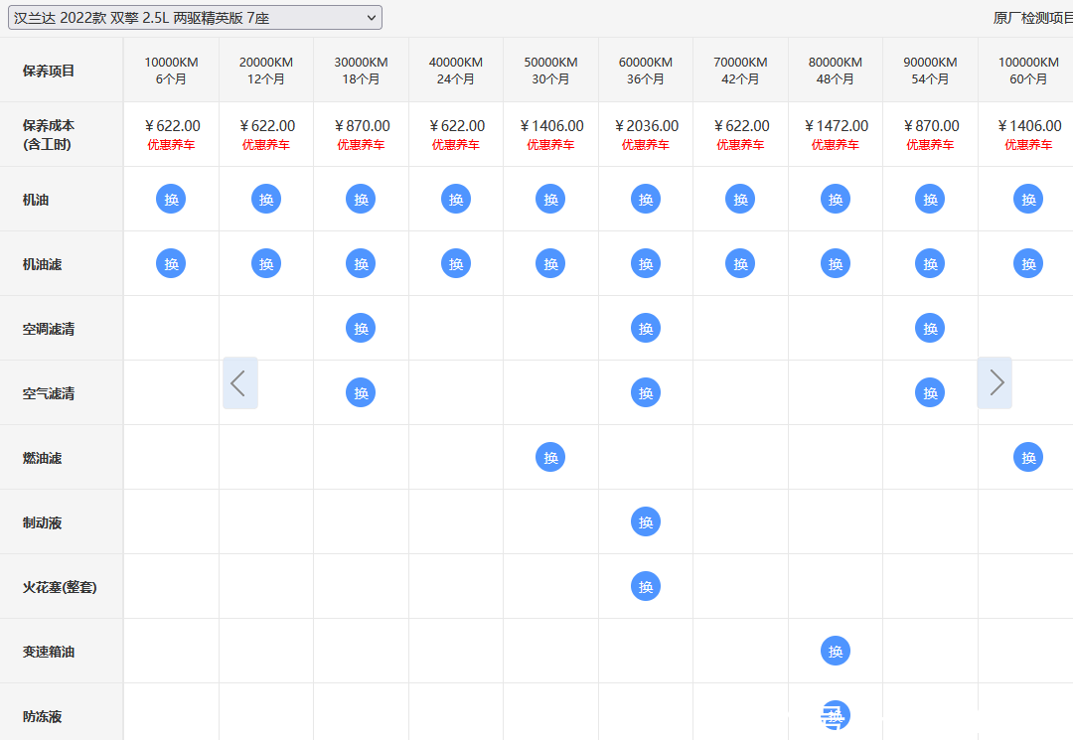Click 空调滤清 replace icon under 90000KM
1073x740 pixels.
click(930, 328)
